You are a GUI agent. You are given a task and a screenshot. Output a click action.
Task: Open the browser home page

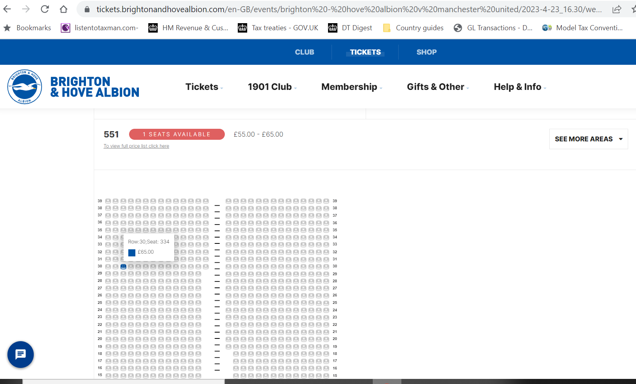point(64,9)
